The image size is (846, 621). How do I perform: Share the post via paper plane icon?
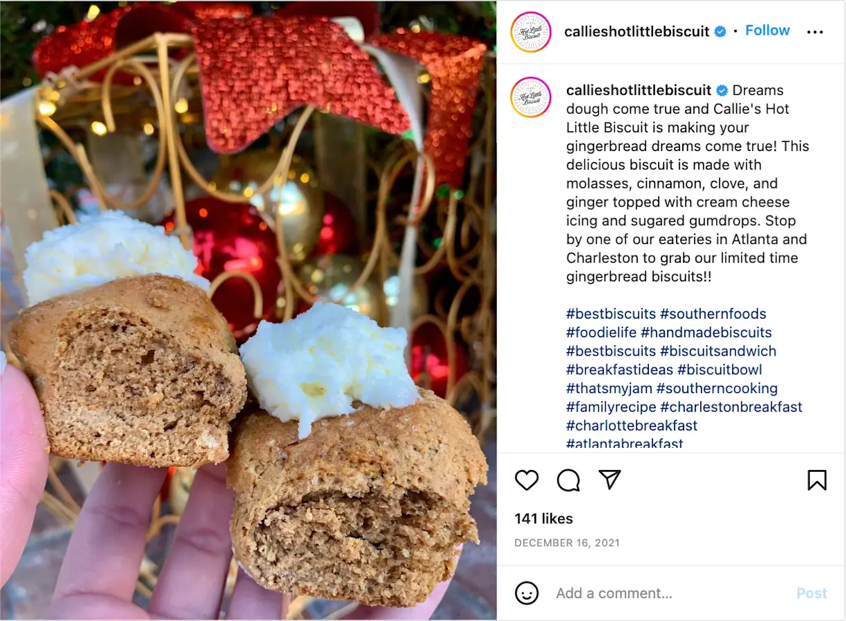coord(610,479)
